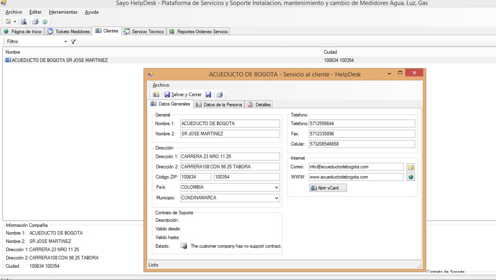Open the Editar menu

[35, 12]
